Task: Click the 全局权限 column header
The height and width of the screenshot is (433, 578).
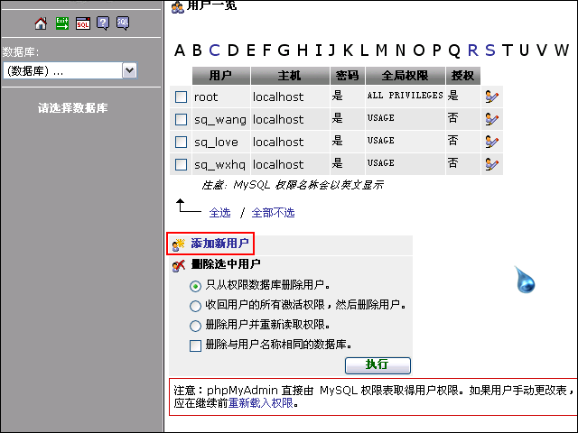Action: point(406,76)
